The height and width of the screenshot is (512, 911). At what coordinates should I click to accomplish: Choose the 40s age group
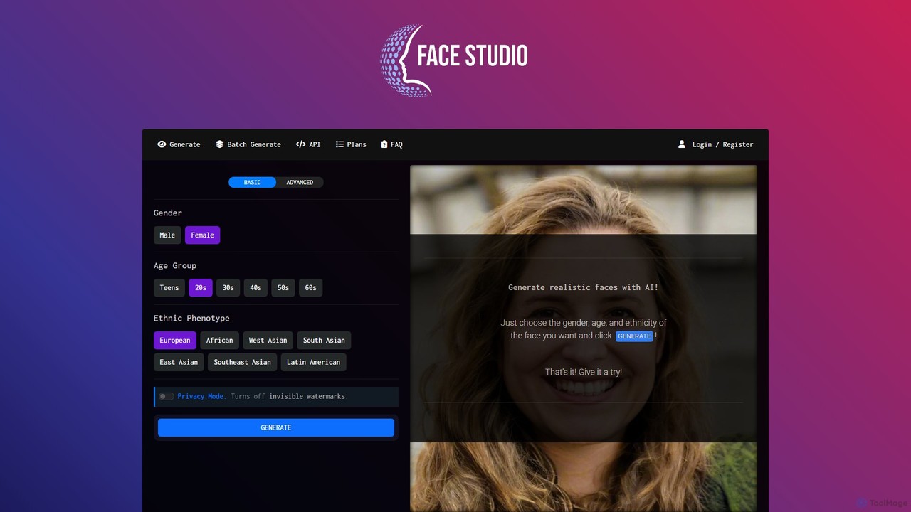click(x=256, y=287)
